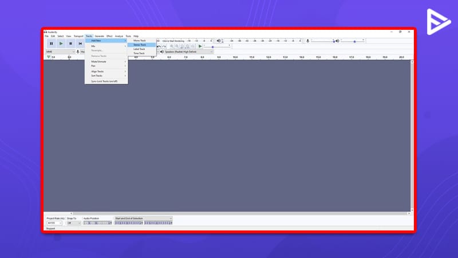This screenshot has width=458, height=258.
Task: Choose Stereo Track from Add New submenu
Action: (141, 45)
